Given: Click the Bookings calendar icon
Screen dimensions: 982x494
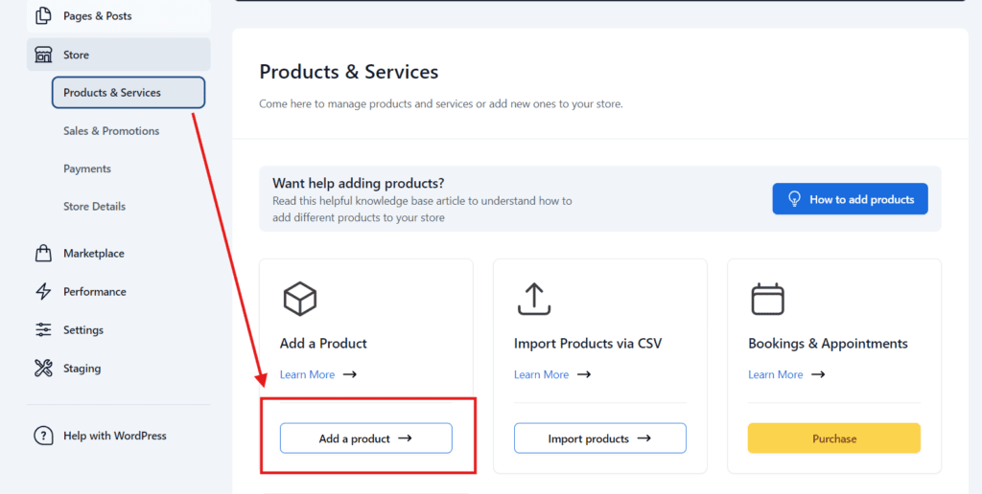Looking at the screenshot, I should pyautogui.click(x=767, y=299).
